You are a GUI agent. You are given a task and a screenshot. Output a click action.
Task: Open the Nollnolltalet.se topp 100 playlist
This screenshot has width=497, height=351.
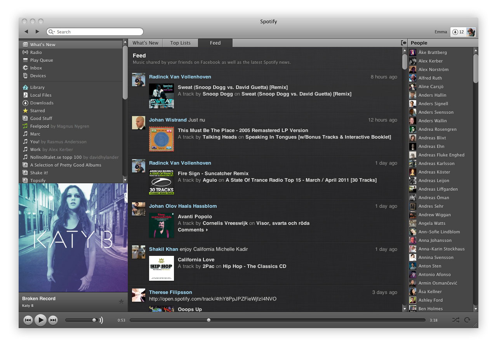pyautogui.click(x=71, y=157)
